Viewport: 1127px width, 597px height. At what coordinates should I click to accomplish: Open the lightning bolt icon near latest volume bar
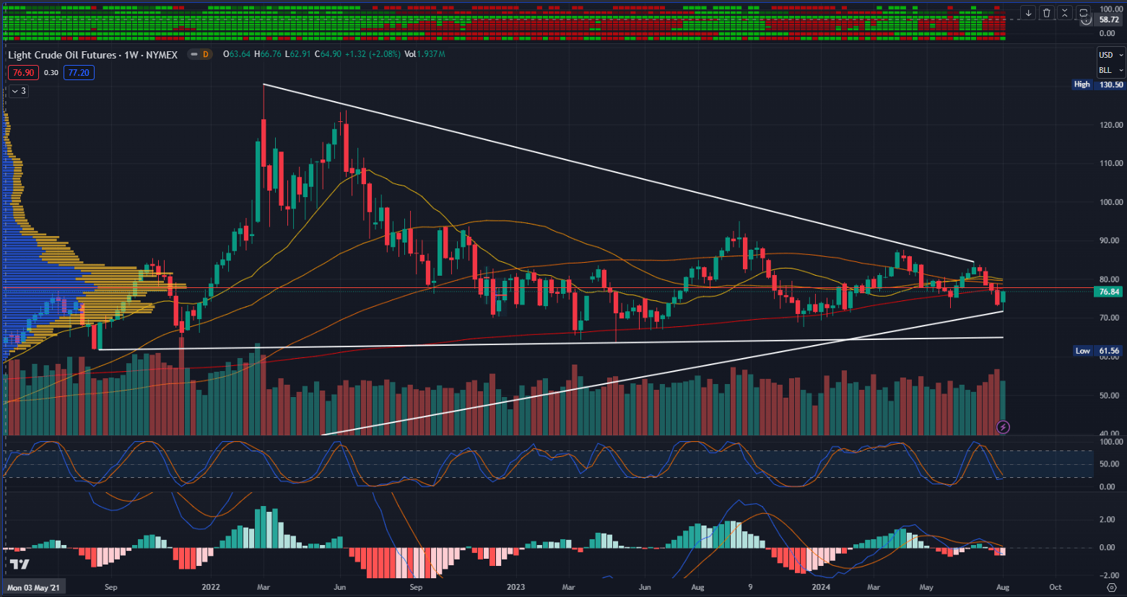coord(1003,427)
